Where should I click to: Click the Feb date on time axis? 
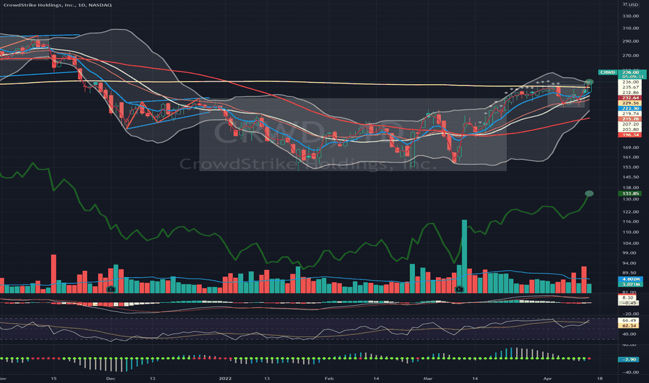pos(329,378)
